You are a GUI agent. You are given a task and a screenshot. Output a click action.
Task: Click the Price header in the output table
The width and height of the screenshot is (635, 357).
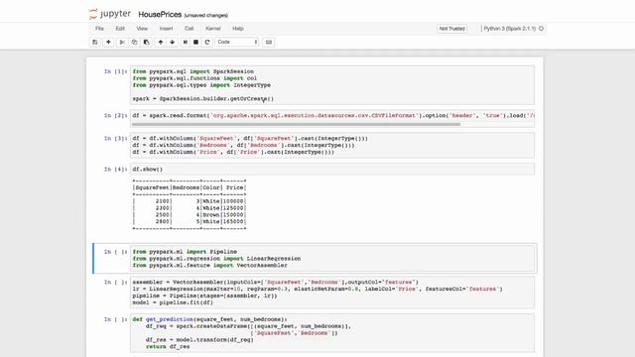point(235,187)
